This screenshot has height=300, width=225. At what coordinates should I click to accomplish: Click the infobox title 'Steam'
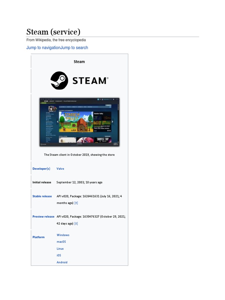tap(79, 62)
